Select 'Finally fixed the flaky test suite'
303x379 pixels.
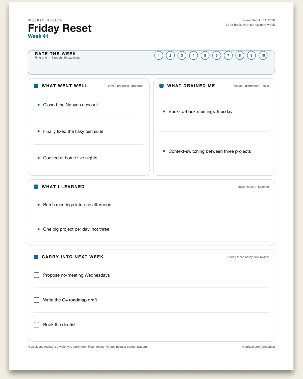point(73,131)
